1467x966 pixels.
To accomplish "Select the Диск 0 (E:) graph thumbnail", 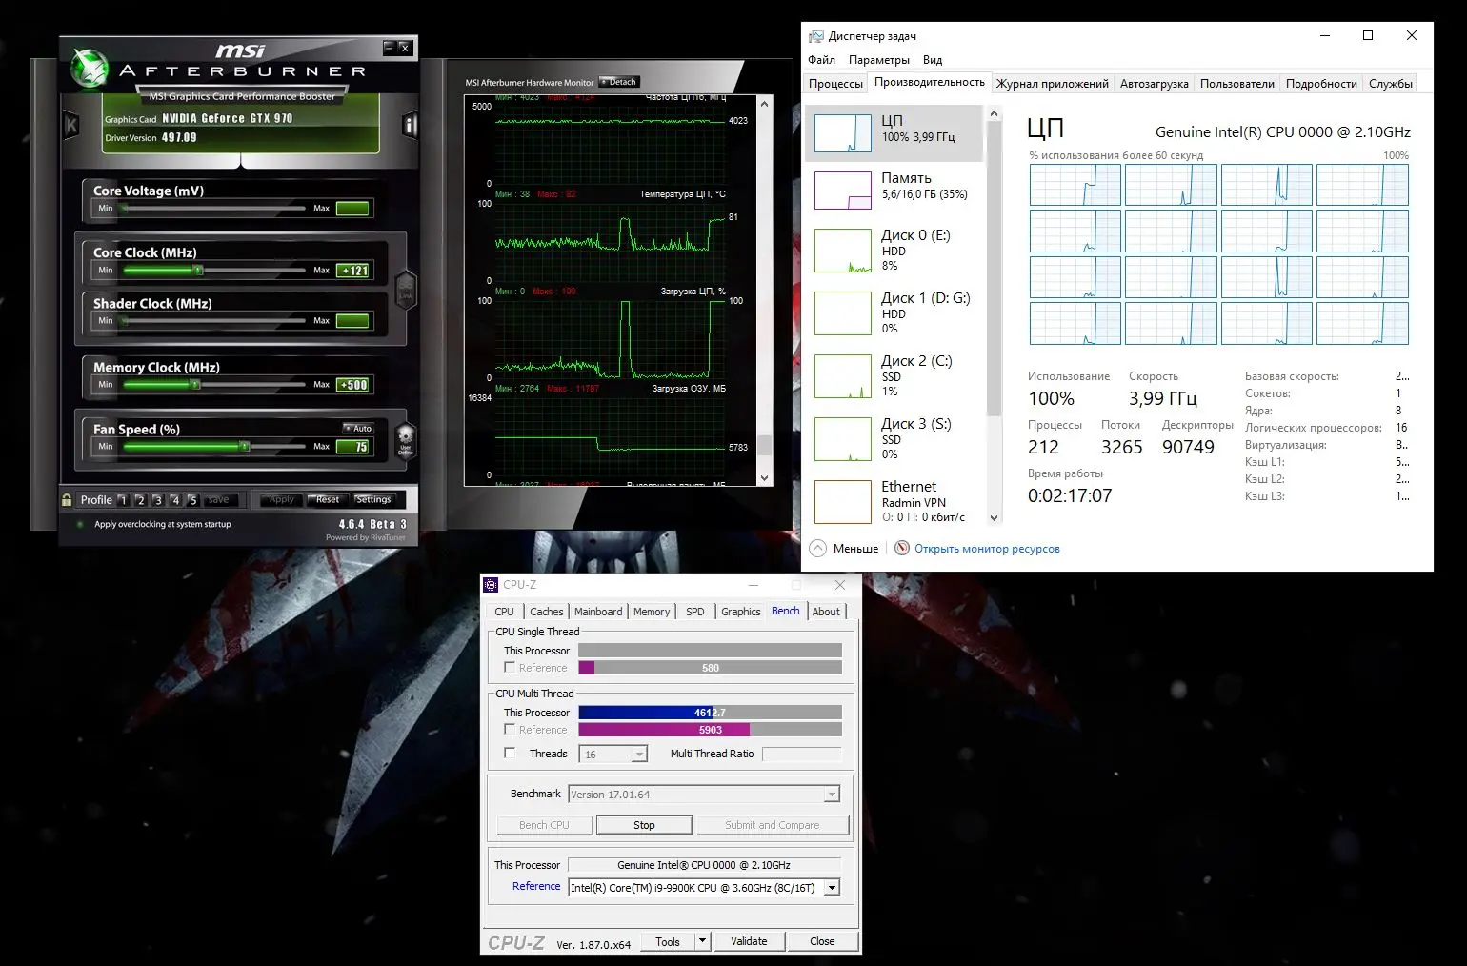I will 843,251.
